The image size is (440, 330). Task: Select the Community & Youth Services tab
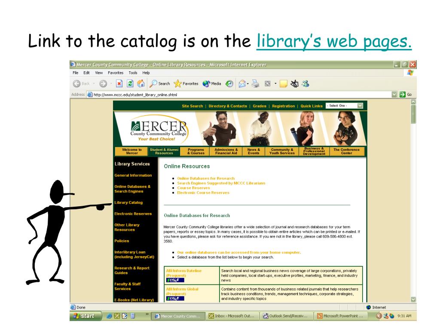[282, 152]
